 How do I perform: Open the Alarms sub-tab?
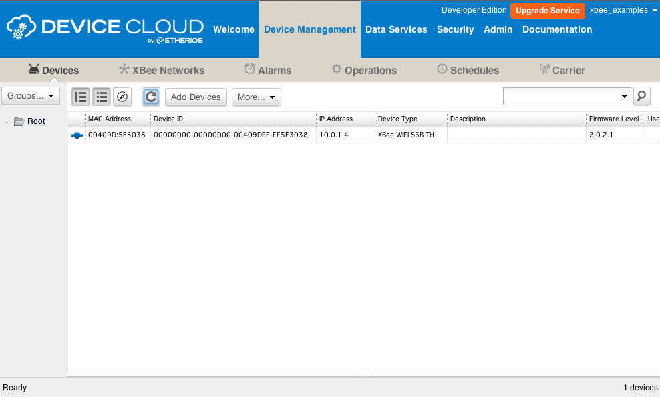pyautogui.click(x=268, y=70)
